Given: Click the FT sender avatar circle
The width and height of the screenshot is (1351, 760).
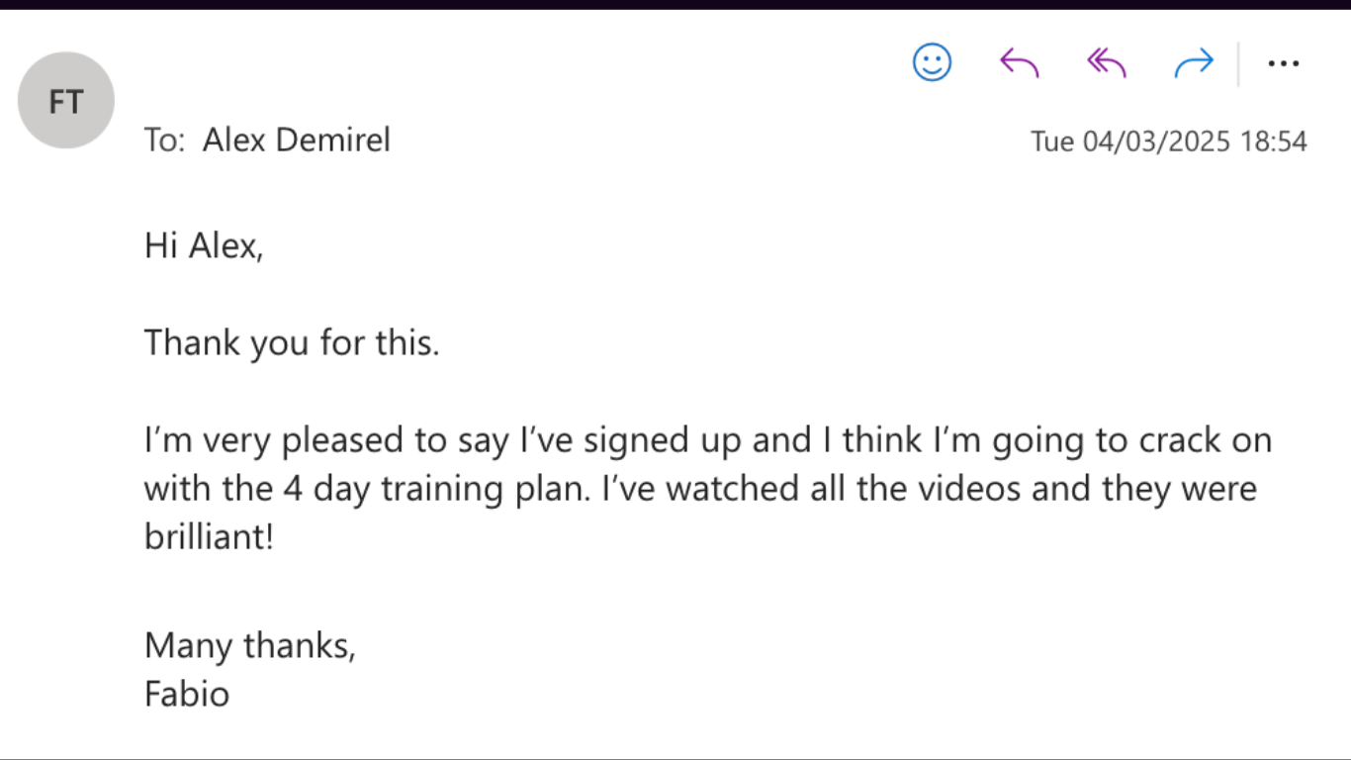Looking at the screenshot, I should pyautogui.click(x=66, y=100).
